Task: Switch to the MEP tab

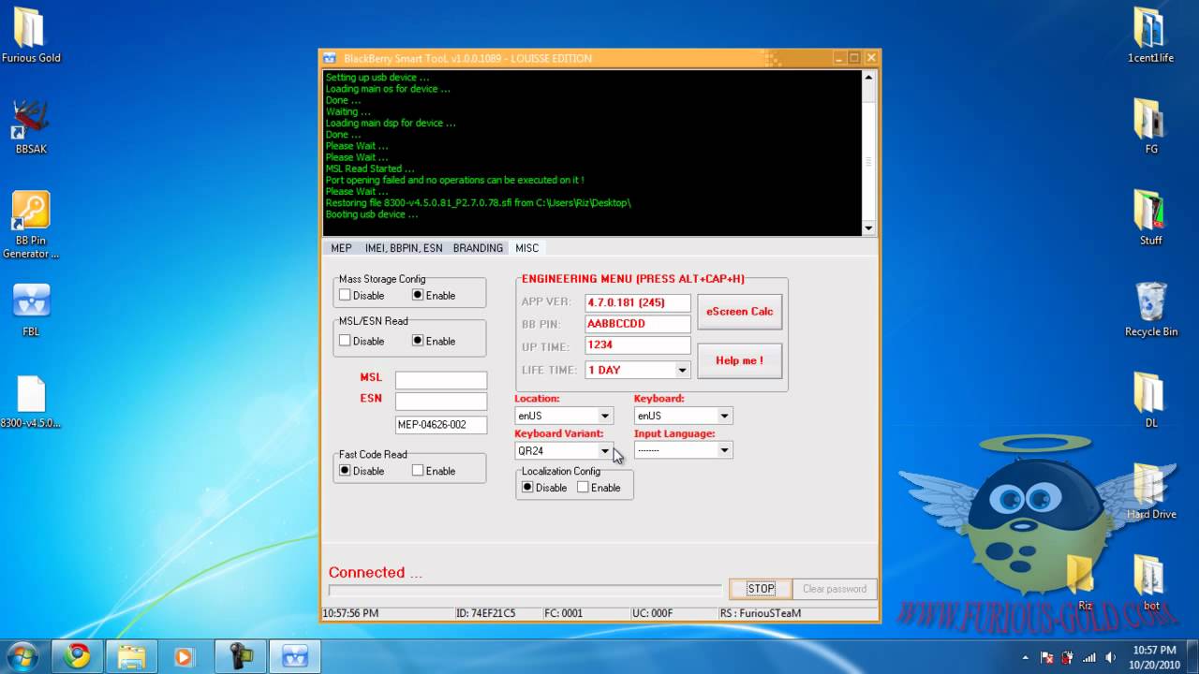Action: pos(341,248)
